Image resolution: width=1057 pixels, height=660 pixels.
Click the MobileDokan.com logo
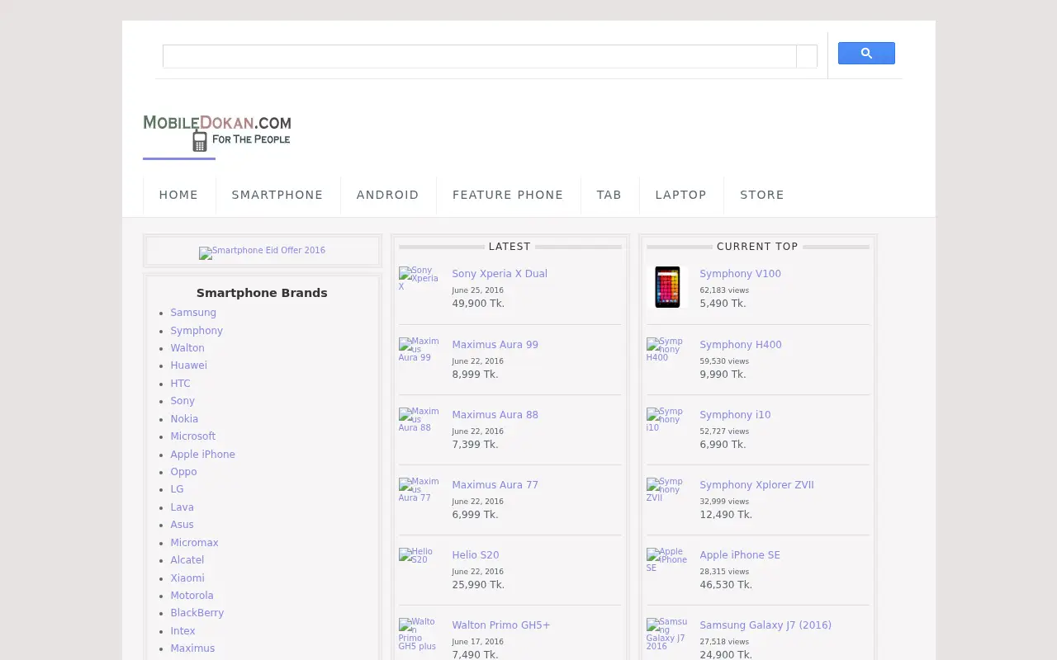pyautogui.click(x=217, y=133)
